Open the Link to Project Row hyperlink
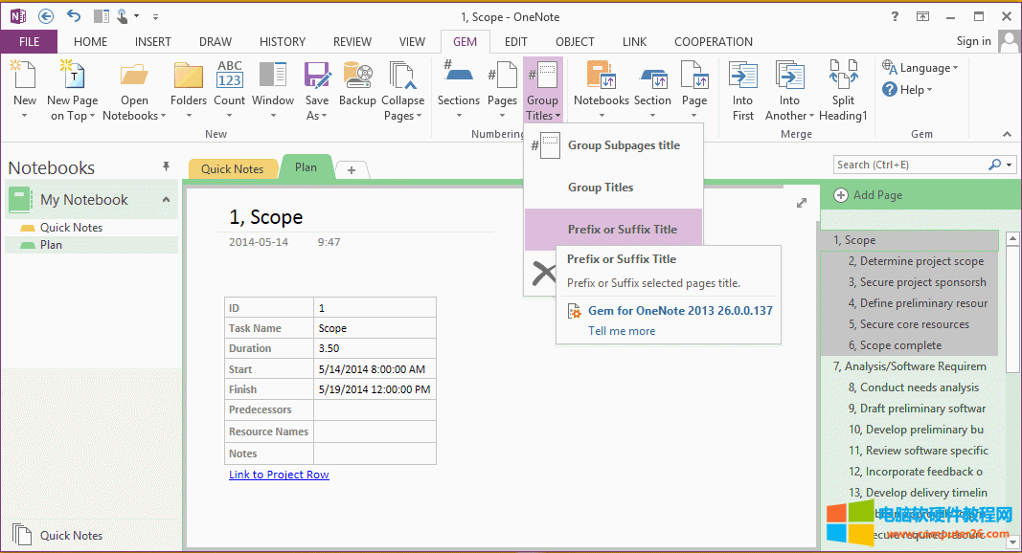 click(279, 475)
